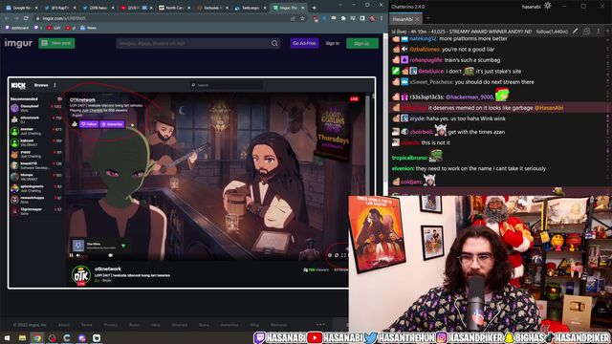The height and width of the screenshot is (344, 612).
Task: Open the News bookmark
Action: (x=89, y=28)
